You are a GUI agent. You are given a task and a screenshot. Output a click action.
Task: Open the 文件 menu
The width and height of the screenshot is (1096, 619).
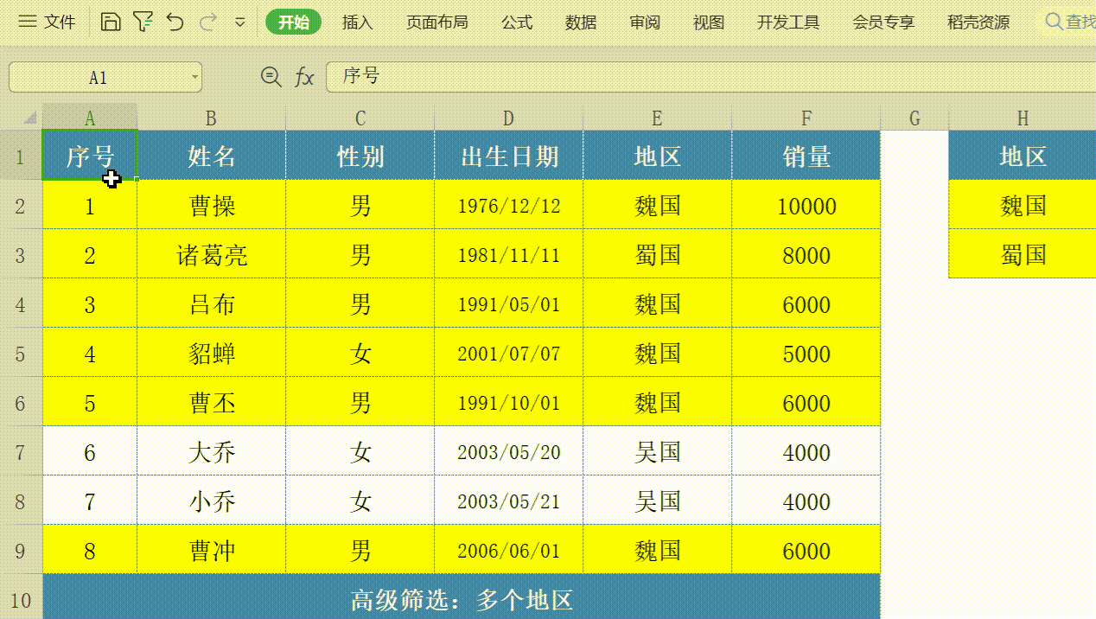60,21
